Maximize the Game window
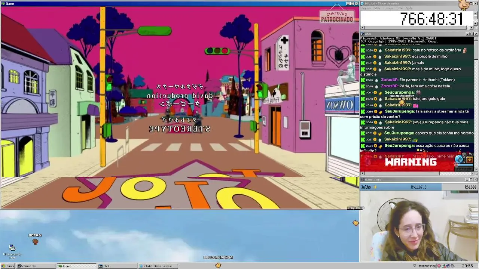Viewport: 479px width, 269px height. coord(352,3)
